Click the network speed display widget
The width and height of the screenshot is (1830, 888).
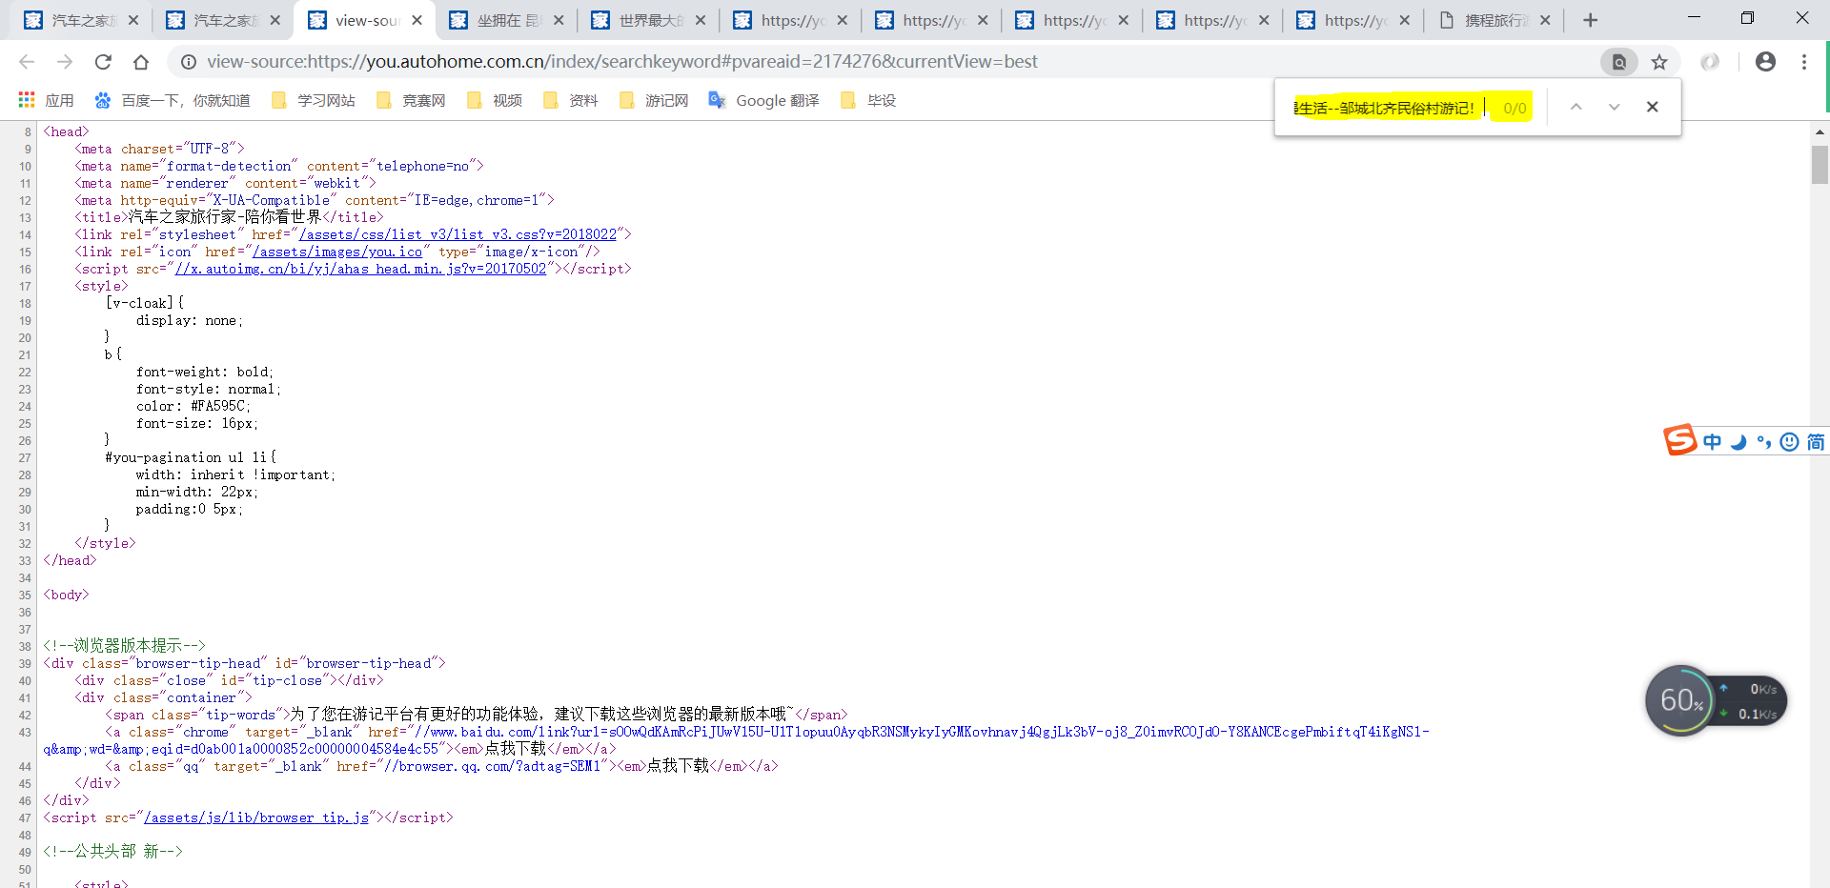[x=1751, y=701]
